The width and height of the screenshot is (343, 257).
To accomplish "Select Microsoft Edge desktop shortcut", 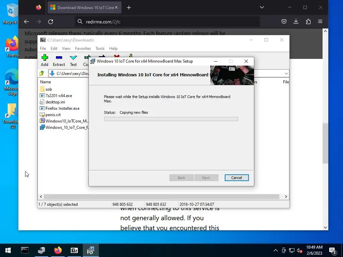I will coord(11,83).
